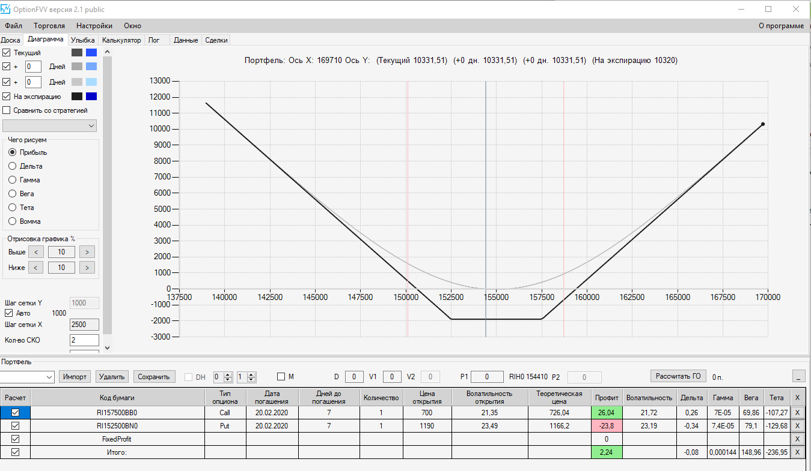Viewport: 811px width, 471px height.
Task: Click the X button on the FixedProfit row
Action: click(797, 439)
